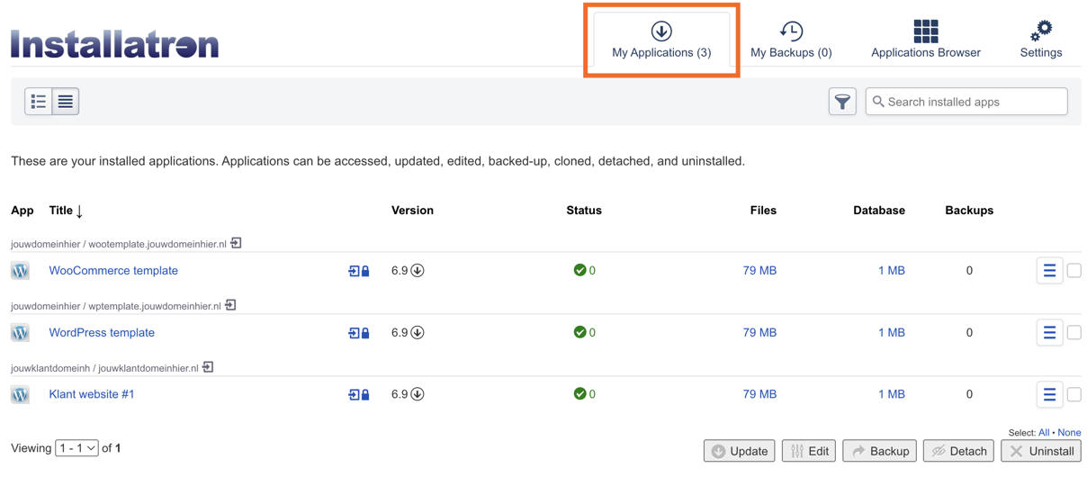Click WordPress icon for WooCommerce template
The width and height of the screenshot is (1087, 477).
(20, 271)
